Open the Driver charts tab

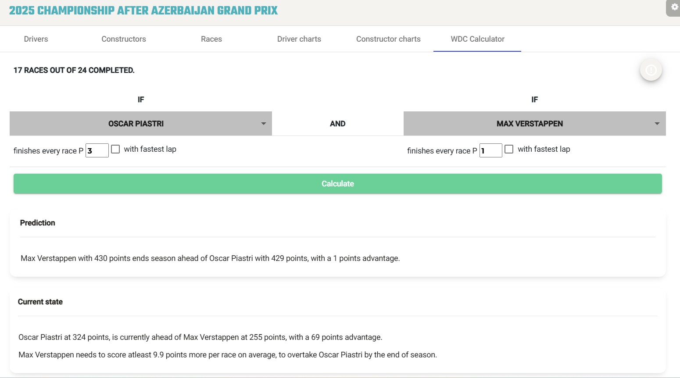click(299, 39)
